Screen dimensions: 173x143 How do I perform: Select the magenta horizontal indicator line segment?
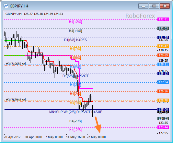coord(86,88)
